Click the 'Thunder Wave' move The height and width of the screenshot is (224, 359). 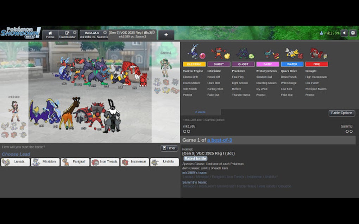pyautogui.click(x=241, y=95)
